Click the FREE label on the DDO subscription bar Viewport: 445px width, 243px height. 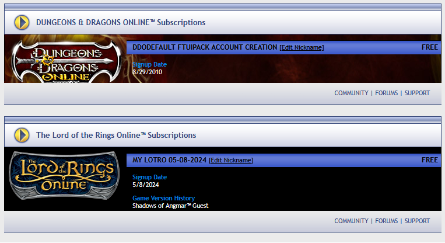click(x=429, y=47)
